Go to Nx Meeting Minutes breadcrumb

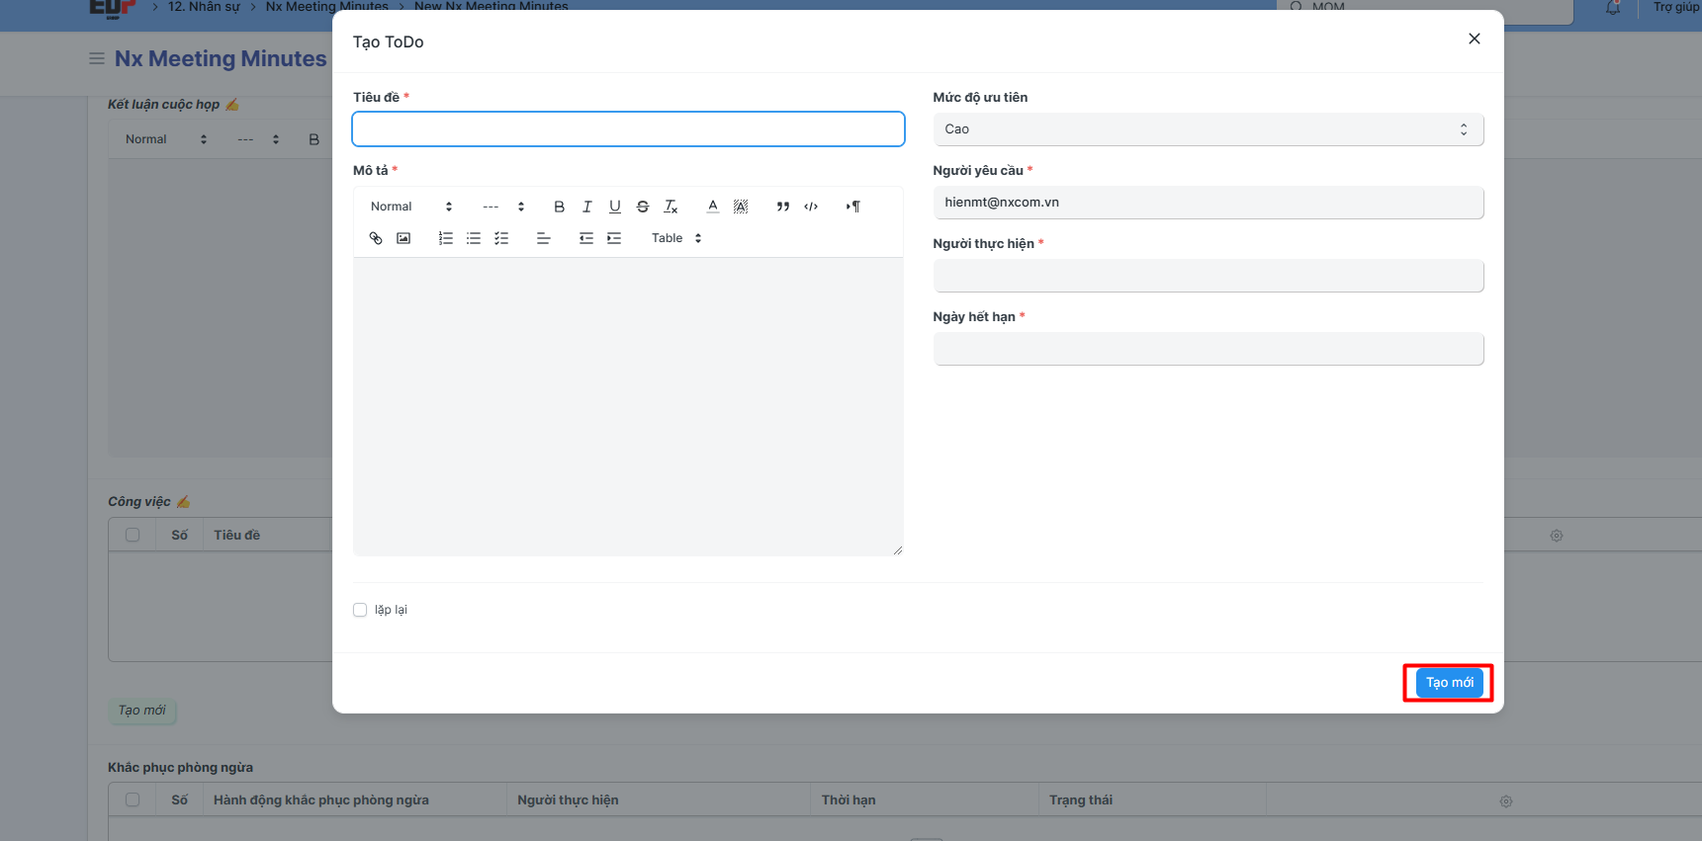coord(326,7)
